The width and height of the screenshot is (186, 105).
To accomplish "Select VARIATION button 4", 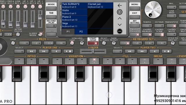I will tap(94, 61).
